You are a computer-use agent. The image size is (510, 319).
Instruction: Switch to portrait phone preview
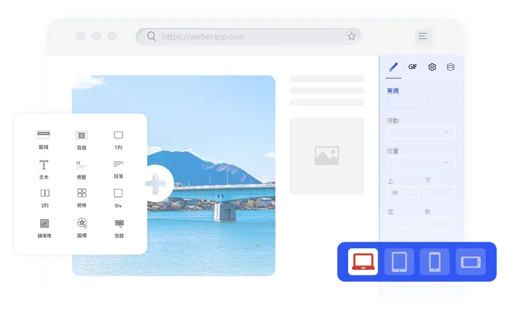435,262
